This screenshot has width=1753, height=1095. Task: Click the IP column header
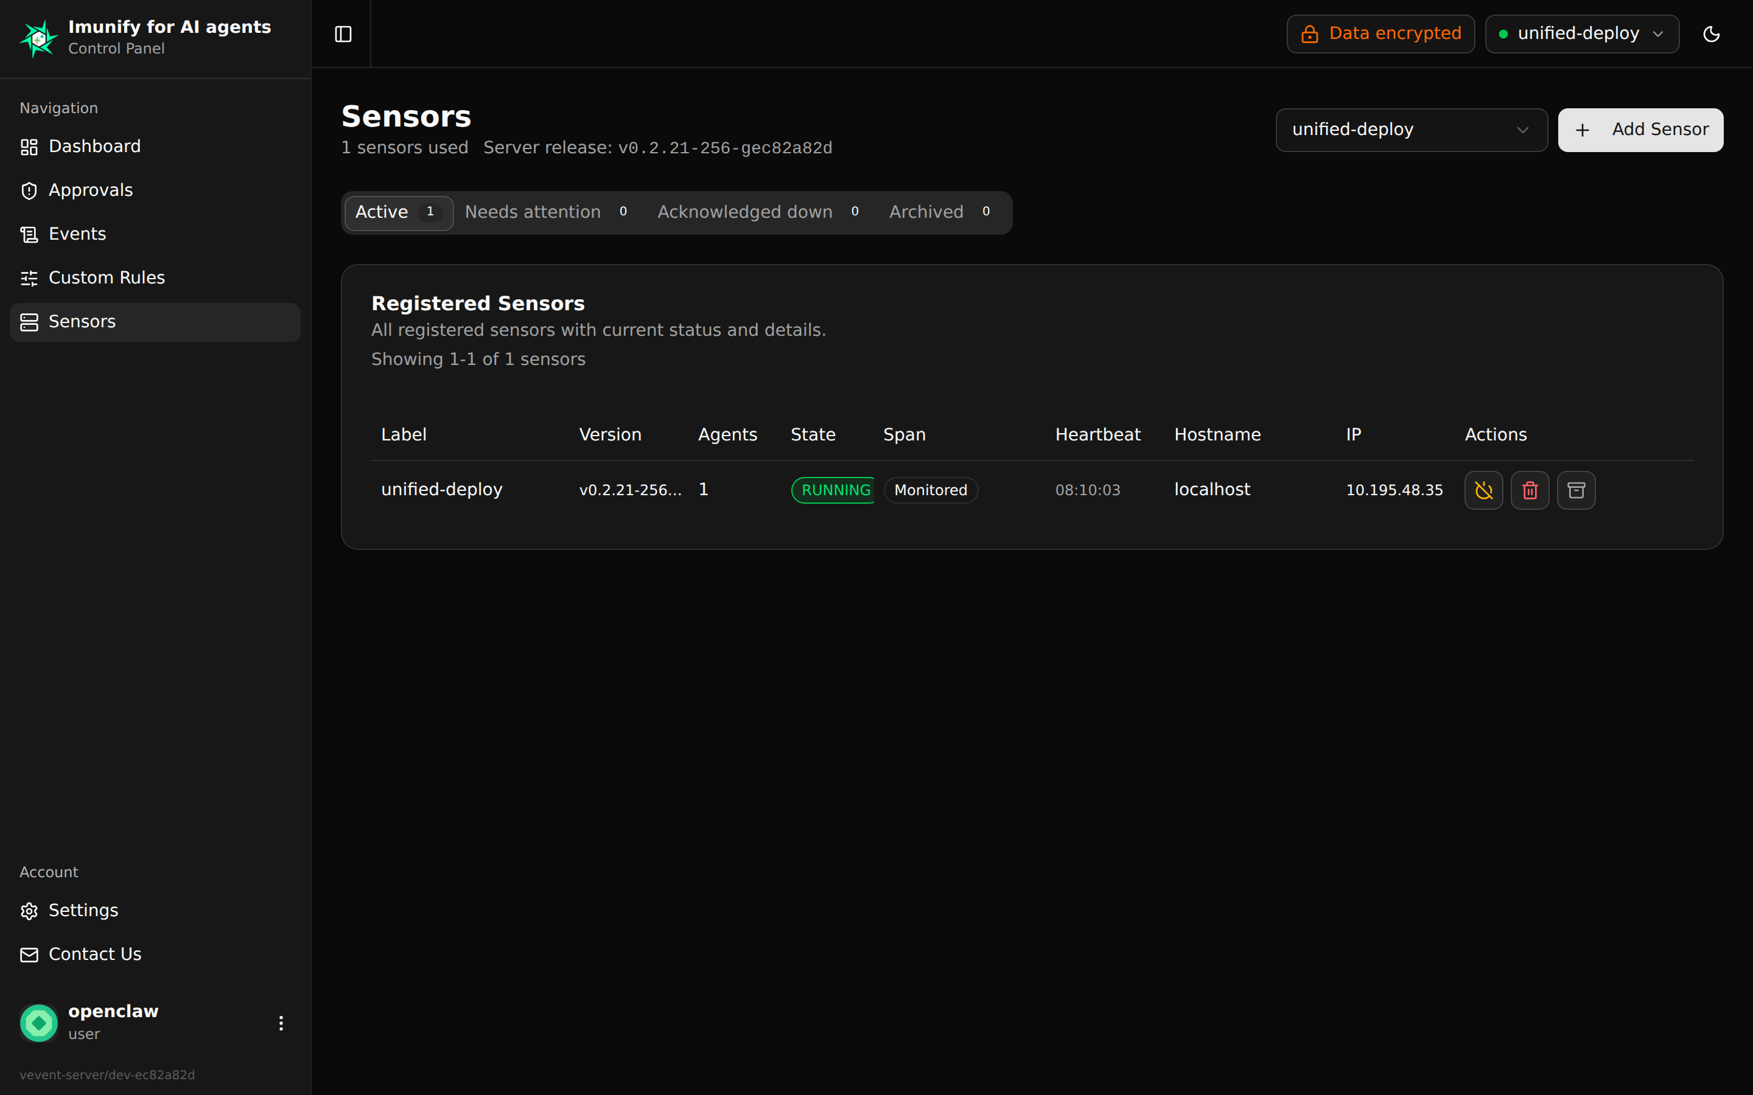click(x=1353, y=434)
